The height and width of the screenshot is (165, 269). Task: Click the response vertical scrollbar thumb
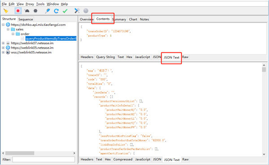(x=264, y=69)
